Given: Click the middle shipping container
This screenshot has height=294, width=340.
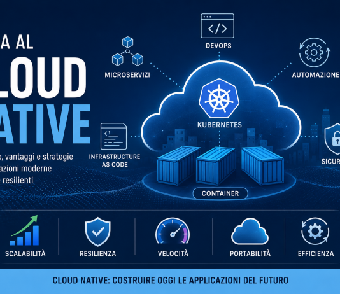Looking at the screenshot, I should [x=215, y=165].
